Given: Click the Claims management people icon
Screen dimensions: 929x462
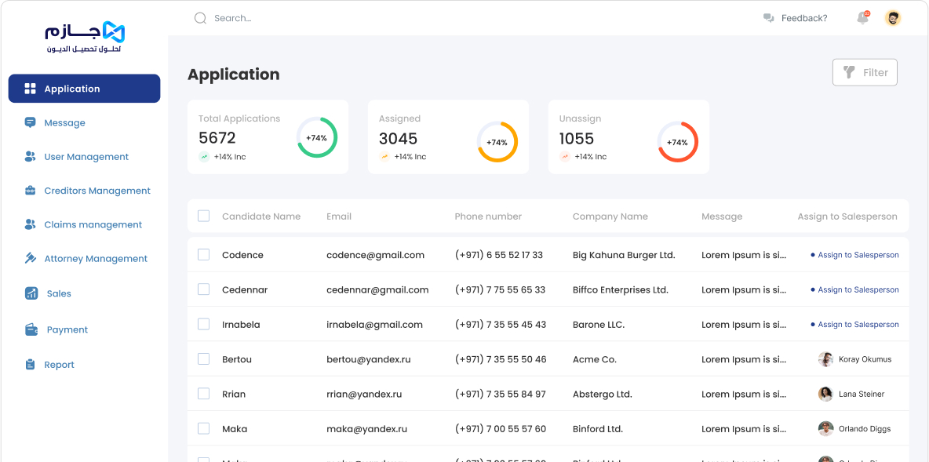Looking at the screenshot, I should 31,224.
